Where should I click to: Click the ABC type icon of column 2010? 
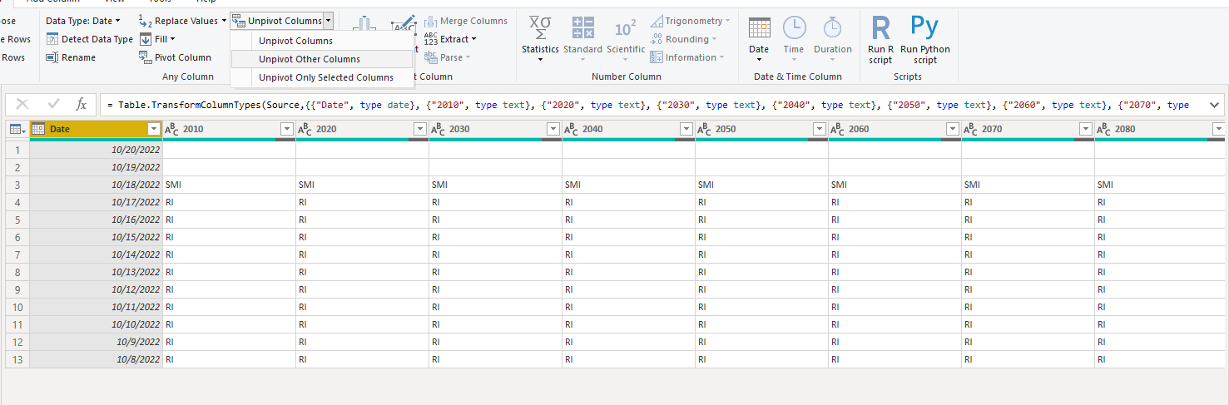point(171,129)
